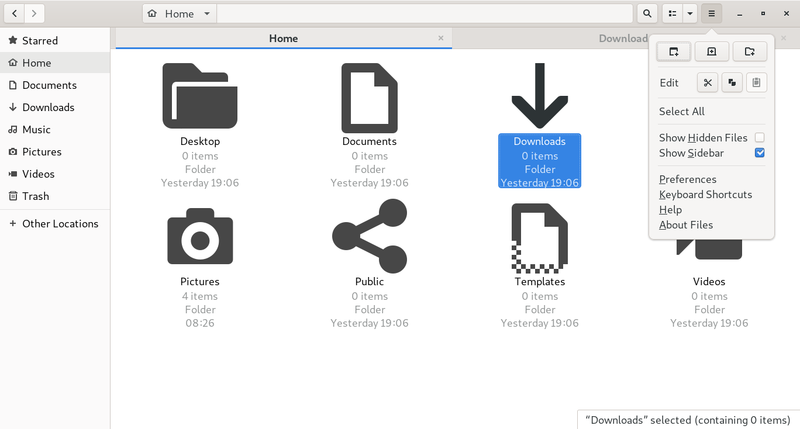Image resolution: width=800 pixels, height=429 pixels.
Task: Click the location path bar
Action: click(425, 13)
